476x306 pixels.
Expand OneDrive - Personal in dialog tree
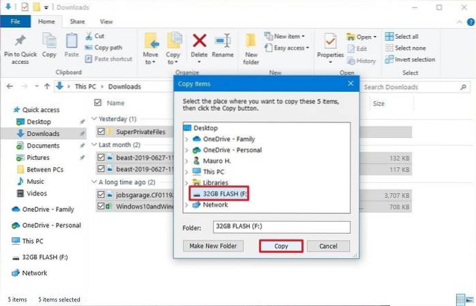click(187, 150)
